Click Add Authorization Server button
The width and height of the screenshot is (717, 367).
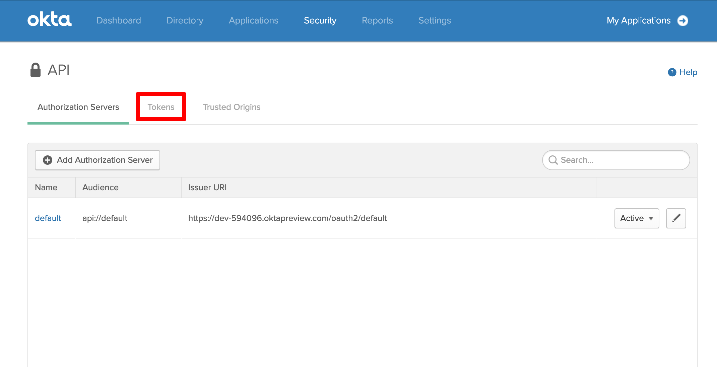97,160
